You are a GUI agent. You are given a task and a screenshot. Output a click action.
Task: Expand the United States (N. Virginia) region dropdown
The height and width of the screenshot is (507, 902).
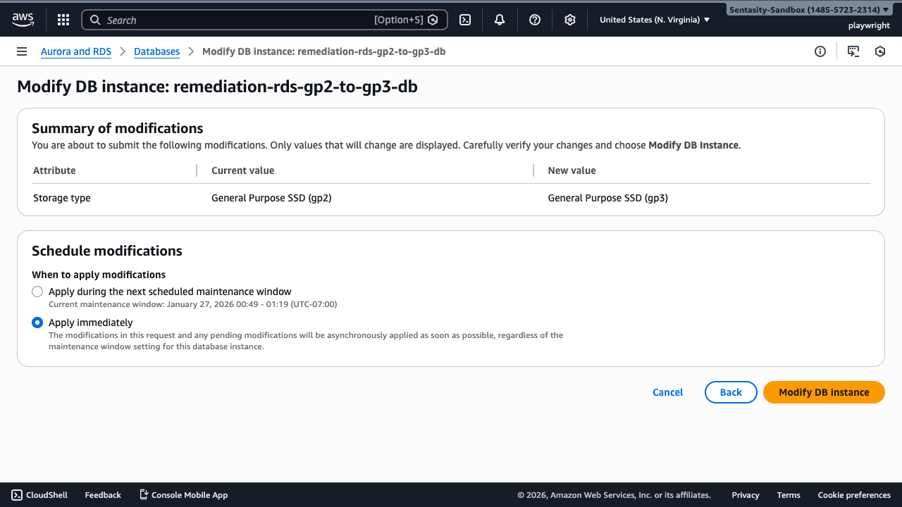point(655,20)
